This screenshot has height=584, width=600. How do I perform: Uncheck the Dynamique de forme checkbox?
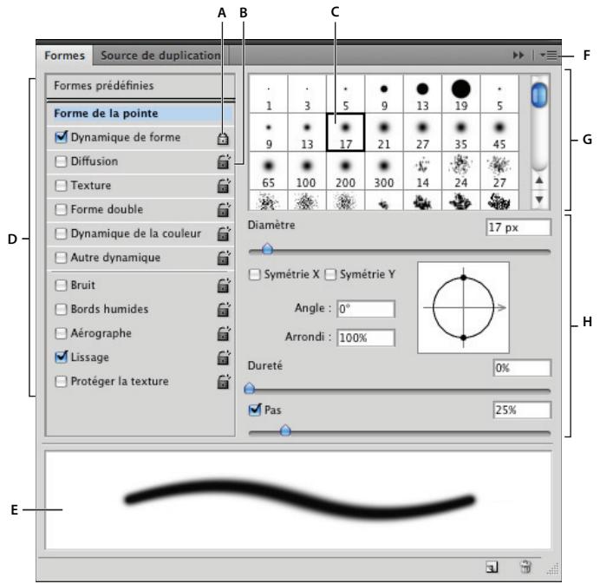(62, 137)
